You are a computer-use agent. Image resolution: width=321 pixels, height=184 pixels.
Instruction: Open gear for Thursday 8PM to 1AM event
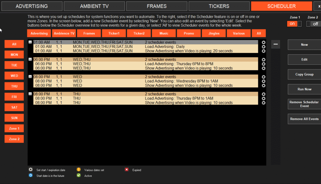pos(263,98)
